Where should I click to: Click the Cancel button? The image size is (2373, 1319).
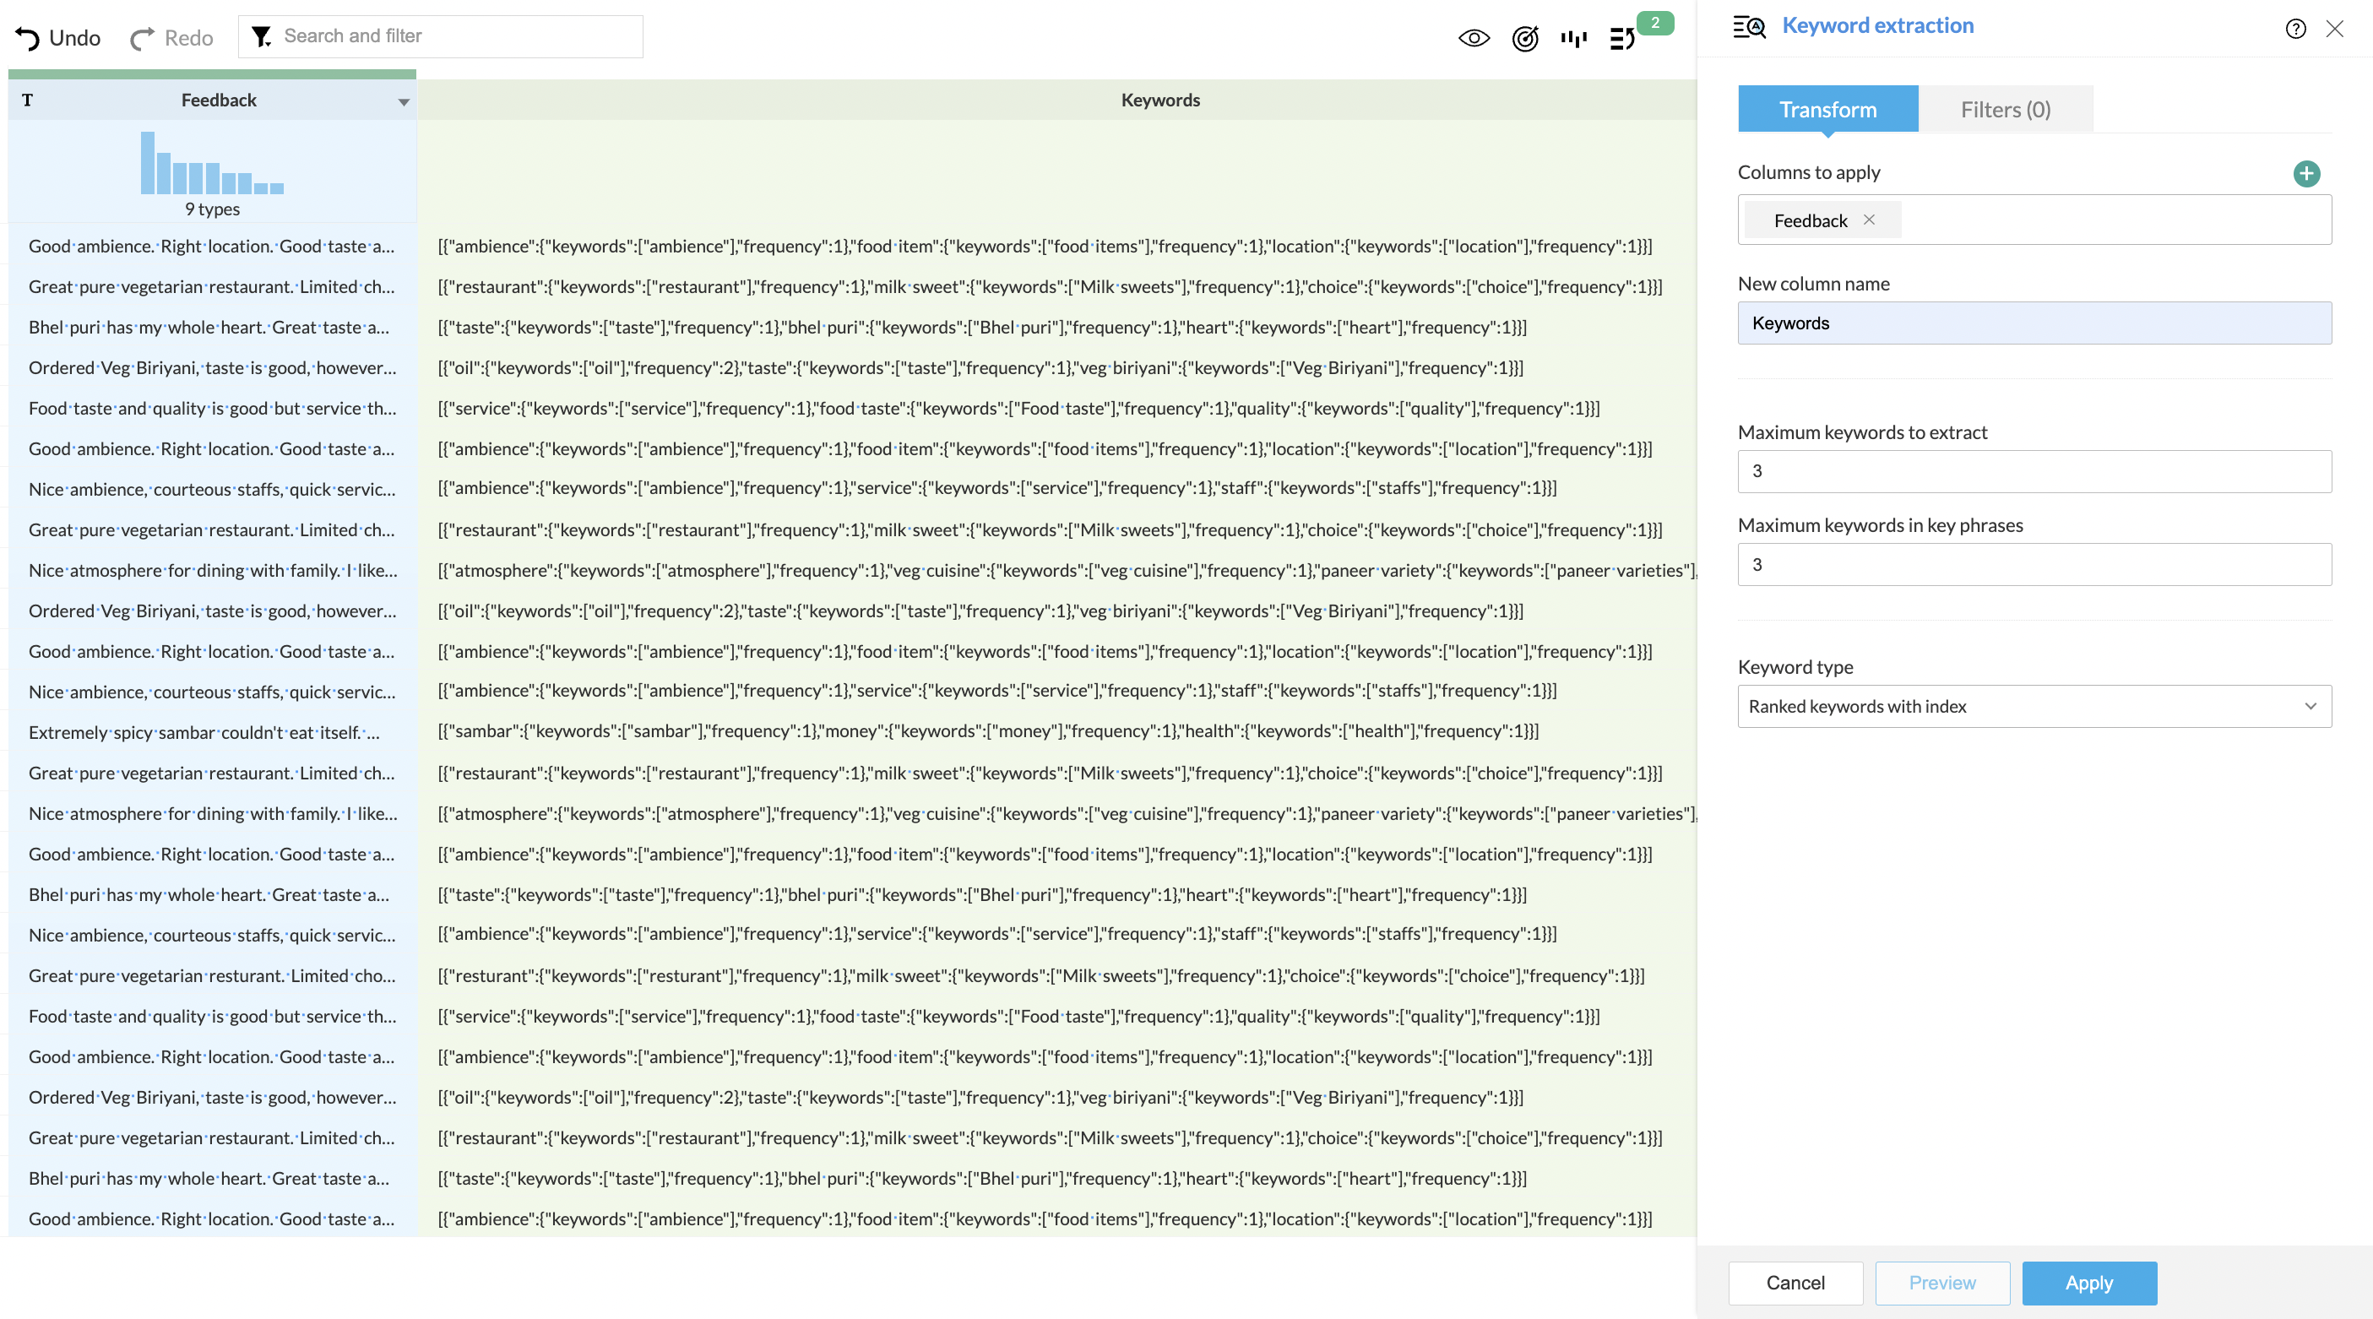click(1795, 1283)
